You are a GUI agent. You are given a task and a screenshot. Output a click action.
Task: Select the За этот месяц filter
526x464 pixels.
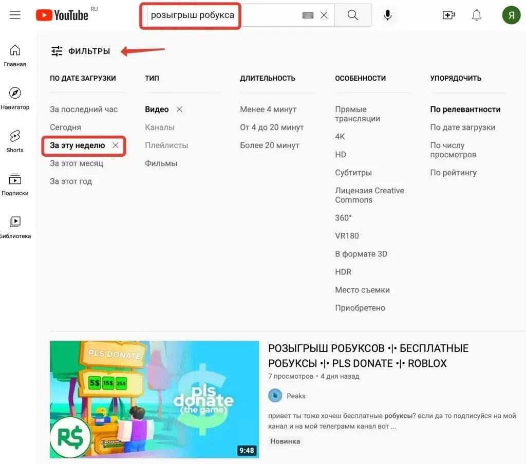pyautogui.click(x=77, y=163)
